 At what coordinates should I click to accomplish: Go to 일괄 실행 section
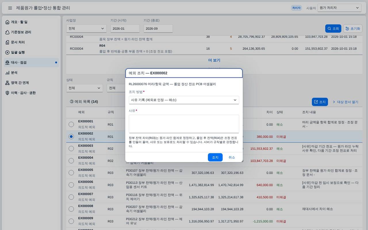tap(31, 52)
